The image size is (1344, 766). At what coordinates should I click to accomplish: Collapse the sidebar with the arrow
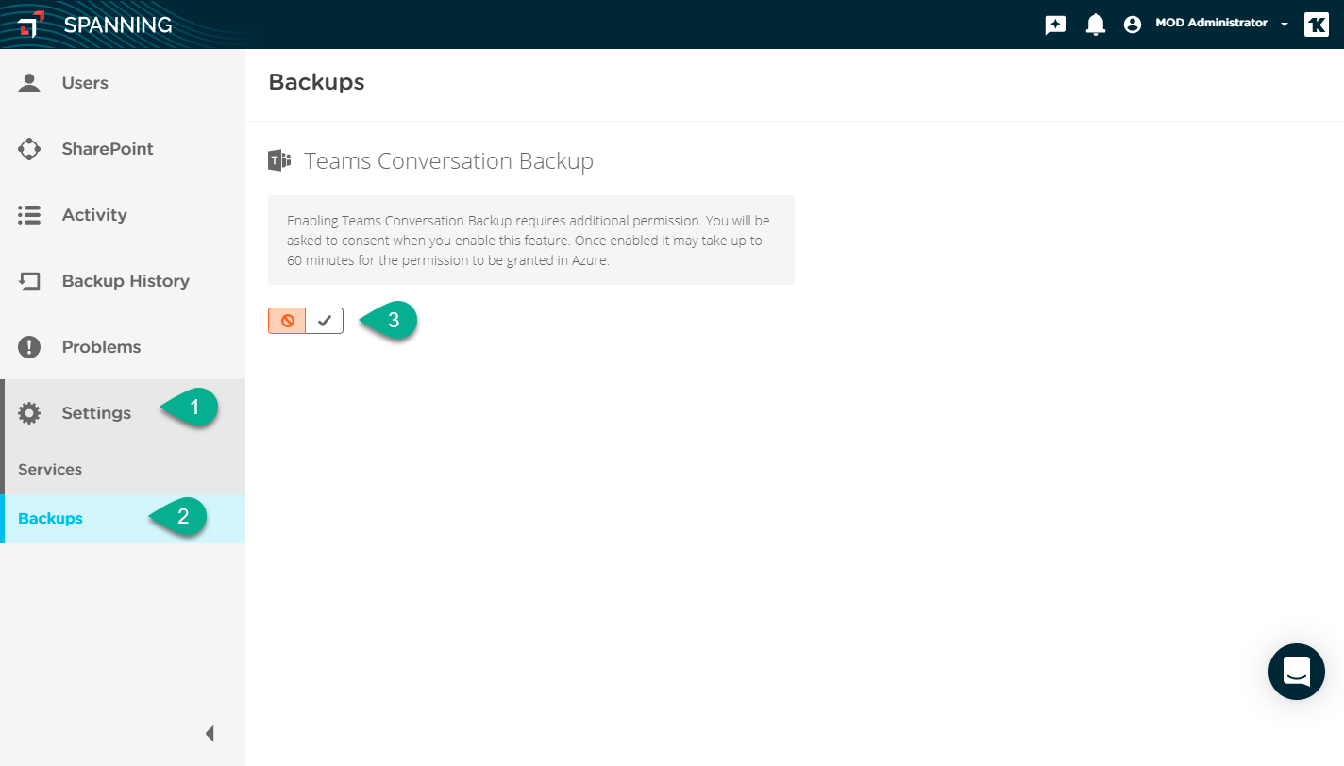[x=210, y=733]
